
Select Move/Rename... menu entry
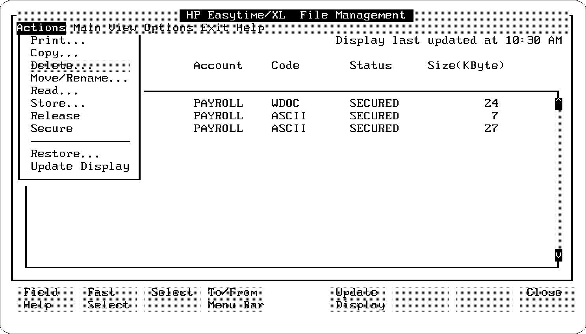(x=79, y=78)
